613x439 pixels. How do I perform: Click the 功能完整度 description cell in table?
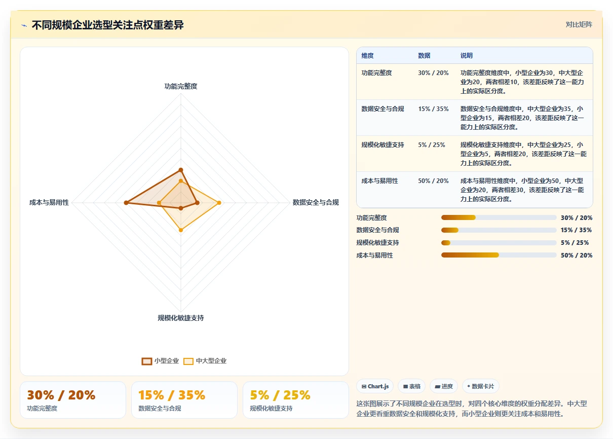(x=522, y=82)
